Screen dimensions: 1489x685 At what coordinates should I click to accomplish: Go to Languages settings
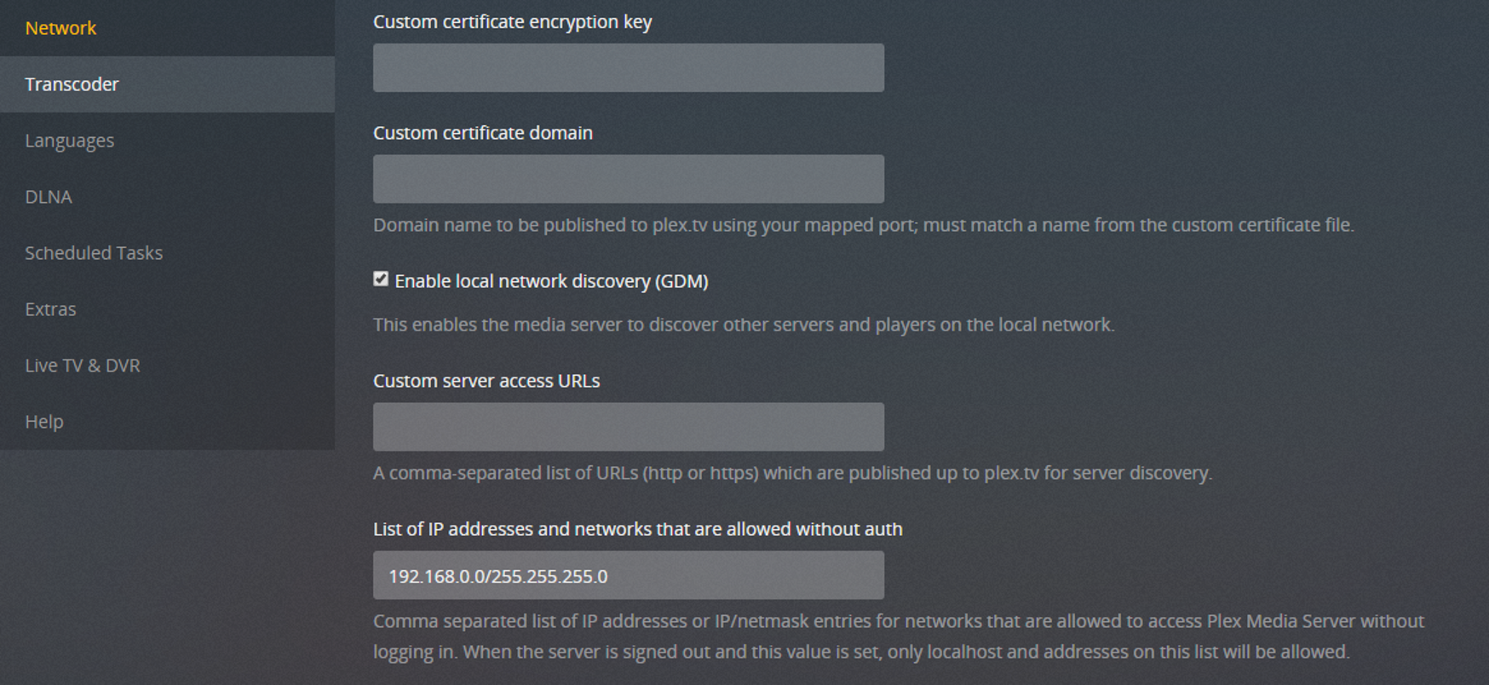[69, 141]
